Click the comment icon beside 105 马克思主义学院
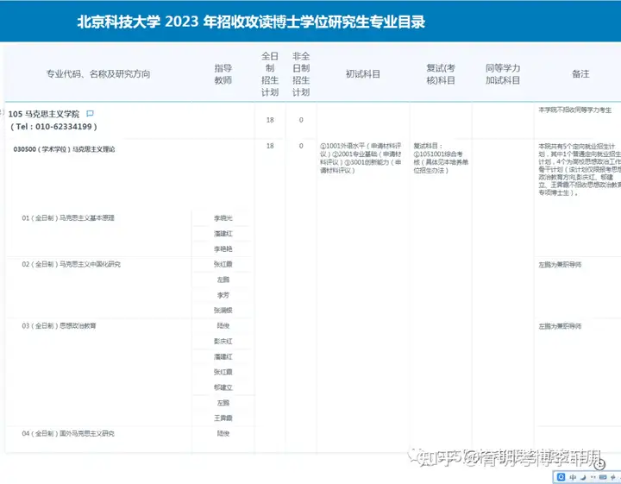This screenshot has width=621, height=484. click(x=90, y=114)
